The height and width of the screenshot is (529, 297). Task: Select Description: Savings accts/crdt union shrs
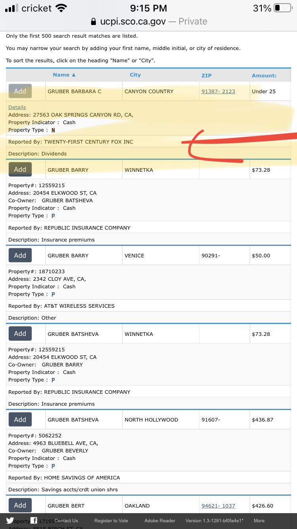click(63, 489)
